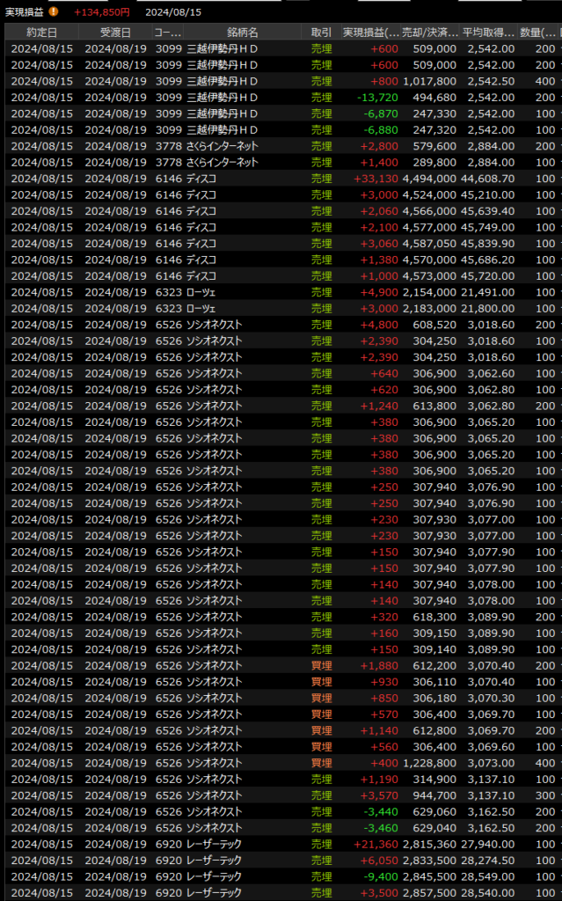
Task: Sort by 実現損益 column header
Action: click(x=370, y=32)
